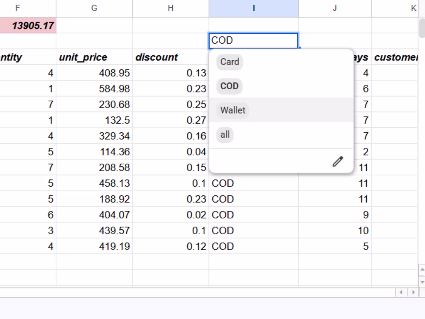The height and width of the screenshot is (319, 425).
Task: Click the discount header cell
Action: pos(170,57)
